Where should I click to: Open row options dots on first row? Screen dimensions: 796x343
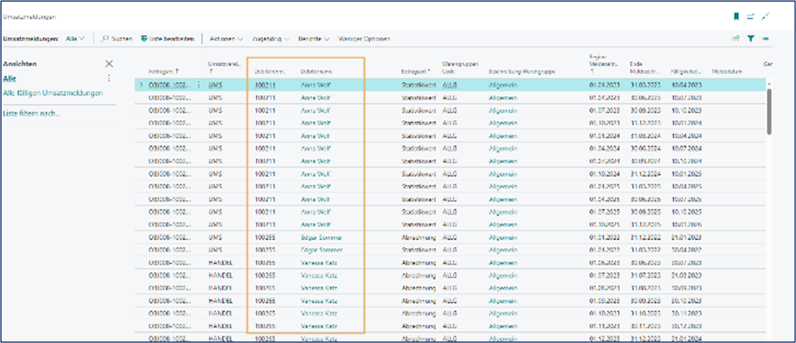click(198, 85)
